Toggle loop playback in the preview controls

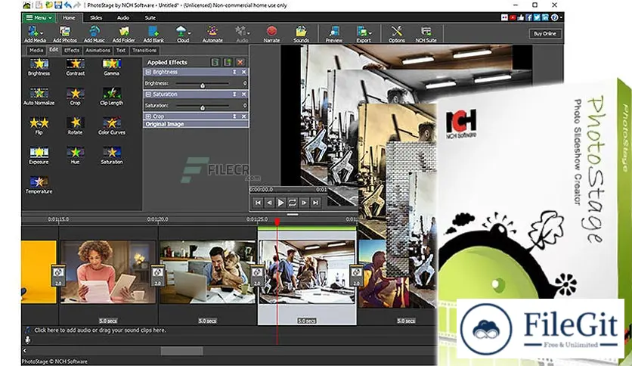(x=293, y=203)
